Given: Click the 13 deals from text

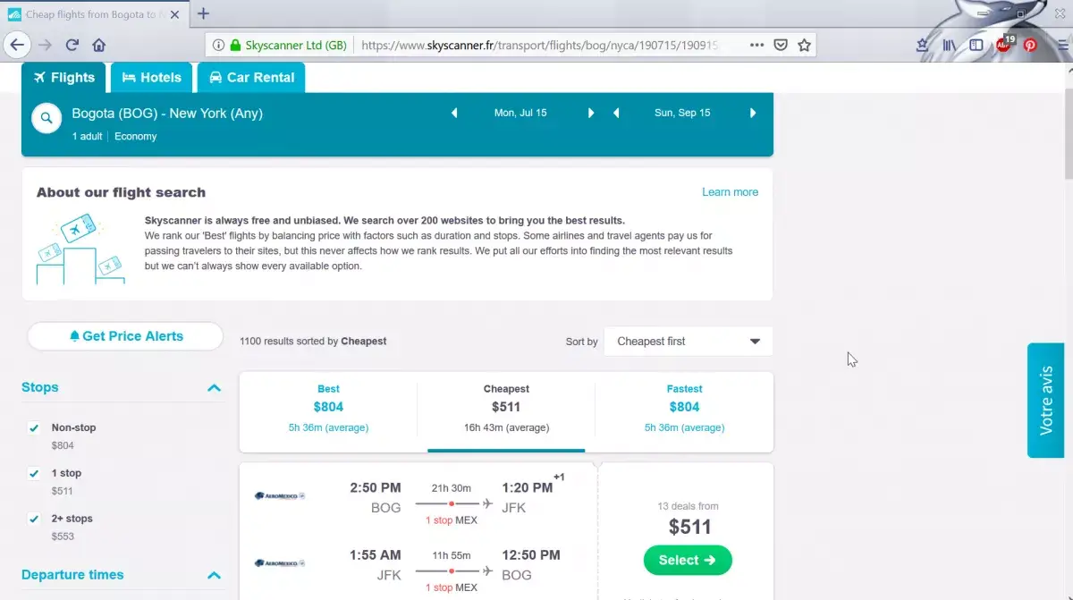Looking at the screenshot, I should (688, 507).
